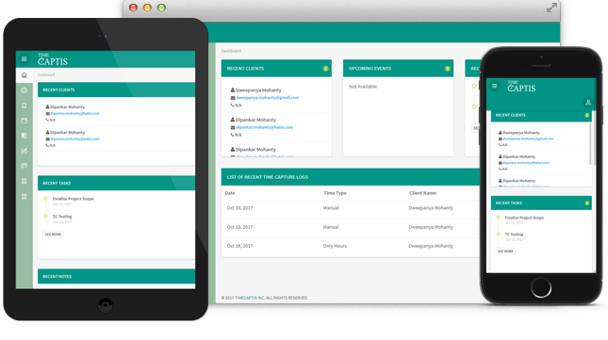Click Dweepanya Mohanty in the Oct 18 row

pyautogui.click(x=431, y=246)
